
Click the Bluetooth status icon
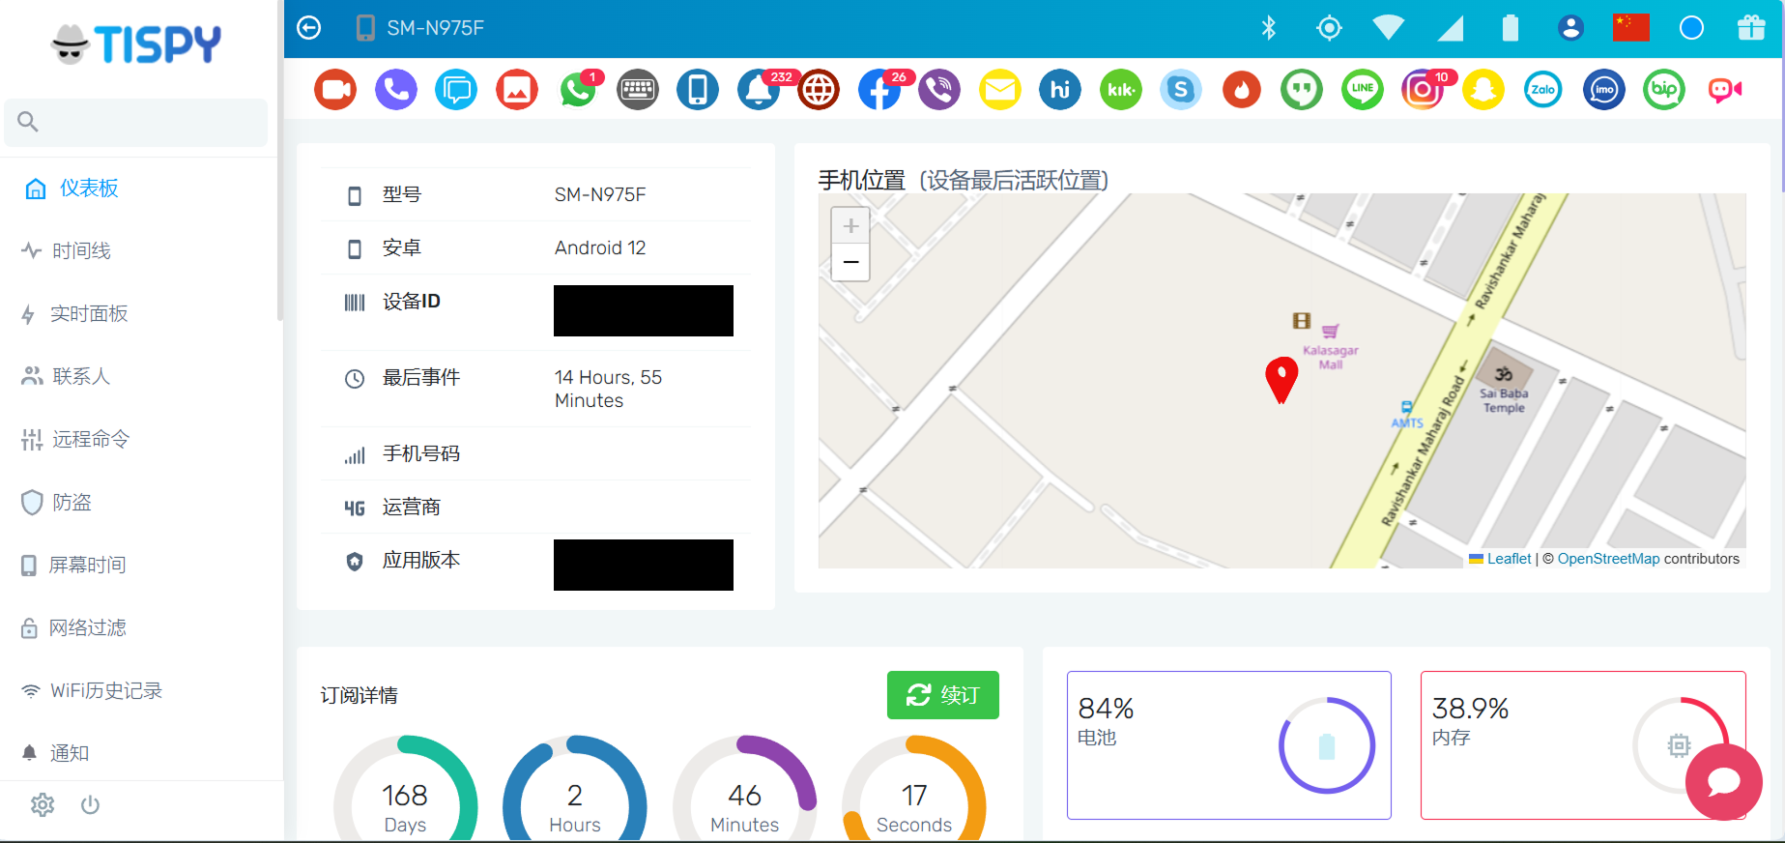(1269, 28)
